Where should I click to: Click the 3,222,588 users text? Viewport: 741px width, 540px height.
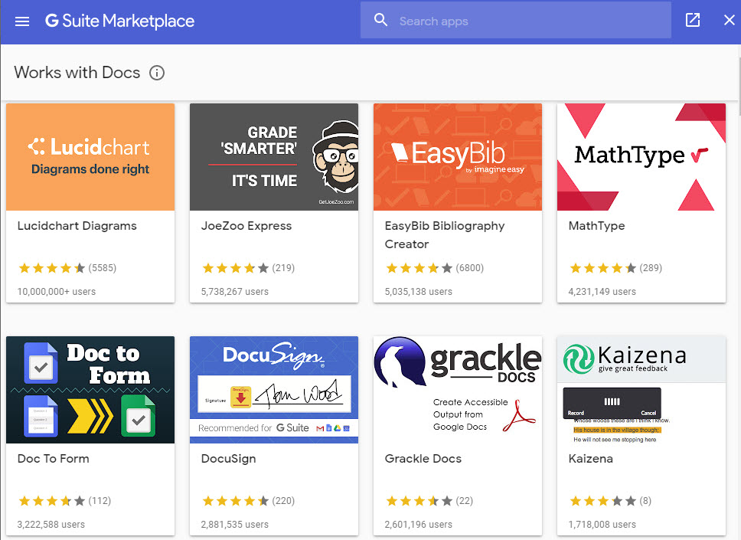51,525
